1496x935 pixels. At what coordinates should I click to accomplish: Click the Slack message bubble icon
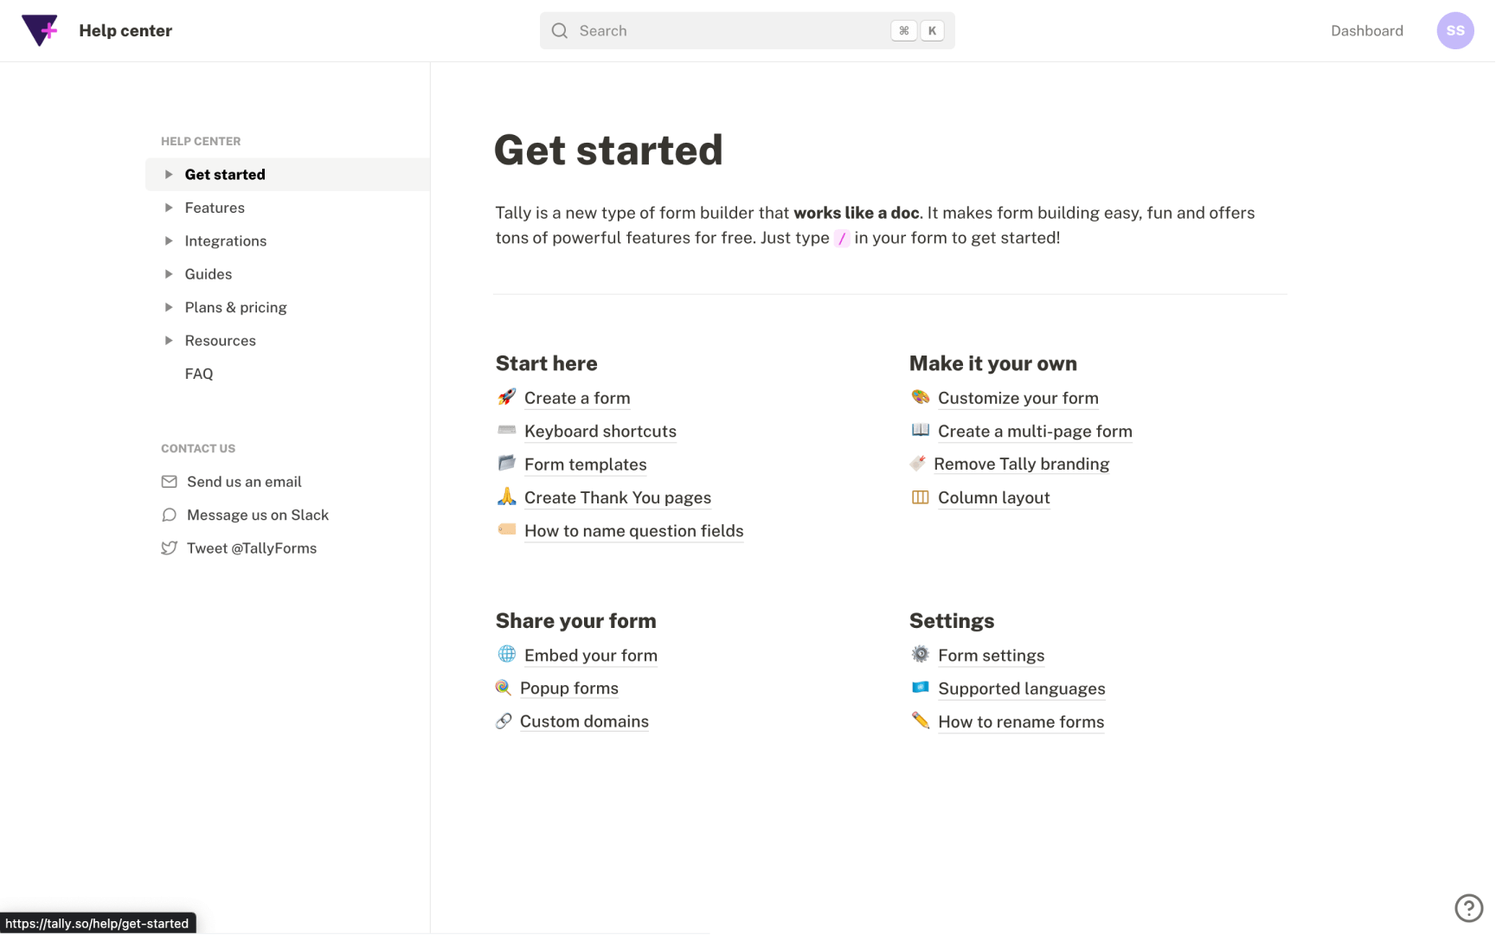pos(169,515)
